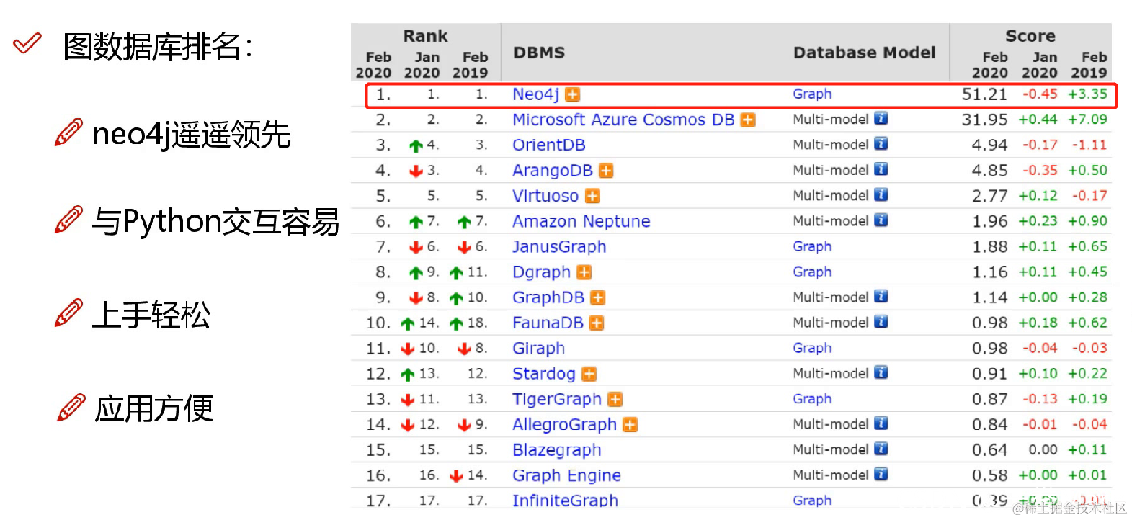This screenshot has height=520, width=1132.
Task: Click the Score column header
Action: [1030, 36]
